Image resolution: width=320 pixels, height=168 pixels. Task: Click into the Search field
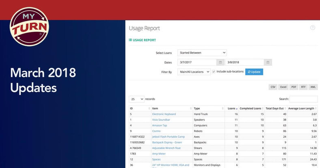click(x=303, y=99)
